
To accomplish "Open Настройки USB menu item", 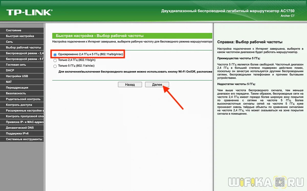I will (x=22, y=76).
